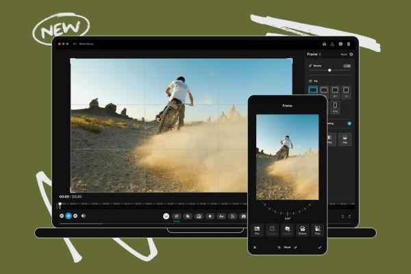This screenshot has width=411, height=274.
Task: Click Reset in the Frame panel header
Action: [343, 53]
